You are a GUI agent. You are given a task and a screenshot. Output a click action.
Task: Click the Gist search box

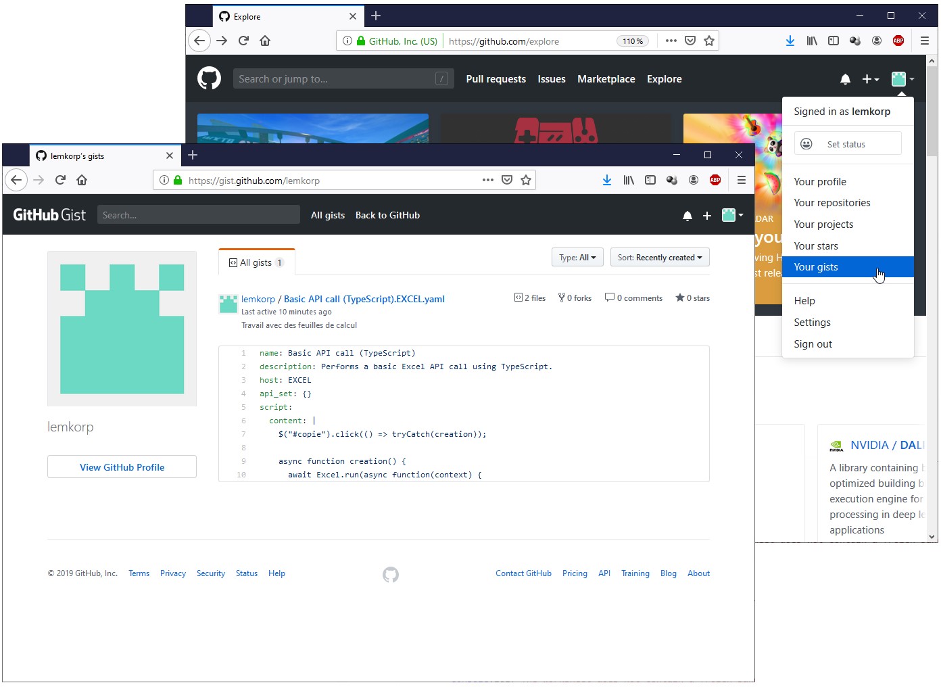tap(198, 215)
